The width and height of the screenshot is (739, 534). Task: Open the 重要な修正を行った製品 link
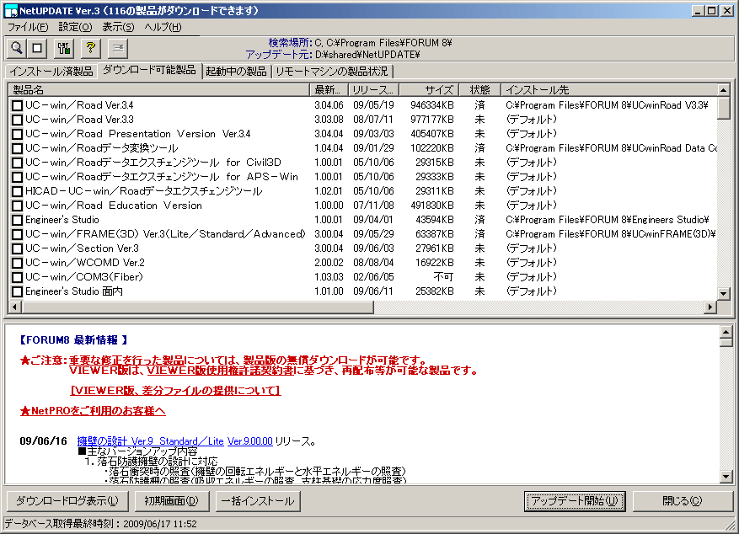pyautogui.click(x=126, y=360)
